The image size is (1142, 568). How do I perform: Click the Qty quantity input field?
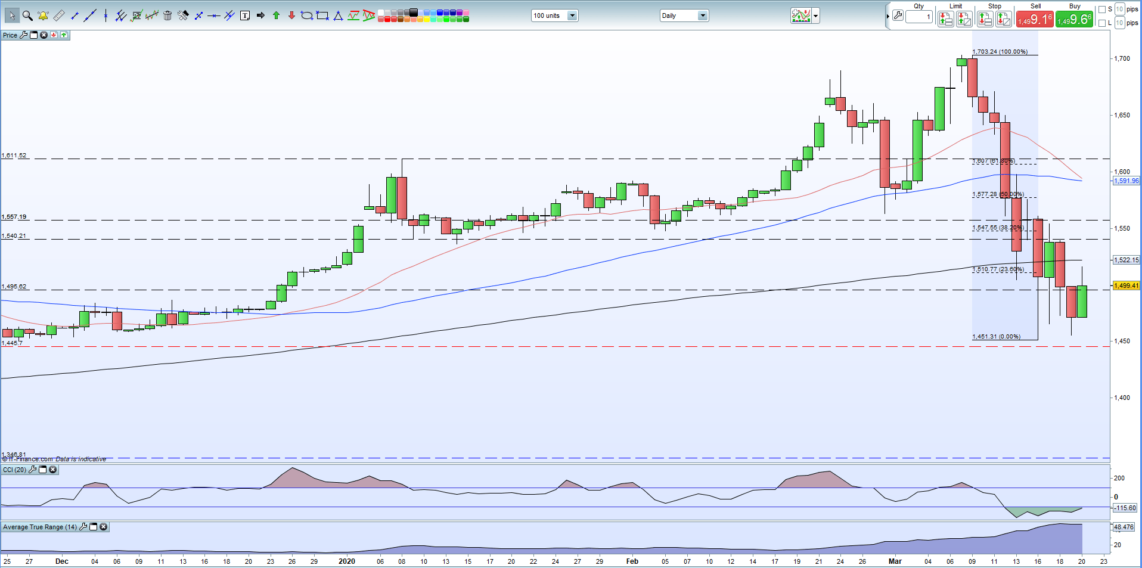click(919, 17)
